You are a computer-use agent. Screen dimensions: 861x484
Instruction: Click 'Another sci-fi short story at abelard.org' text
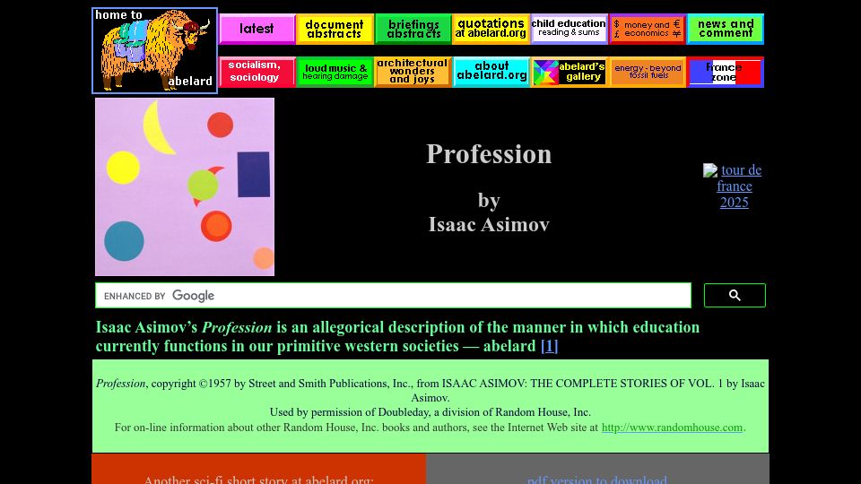(258, 480)
